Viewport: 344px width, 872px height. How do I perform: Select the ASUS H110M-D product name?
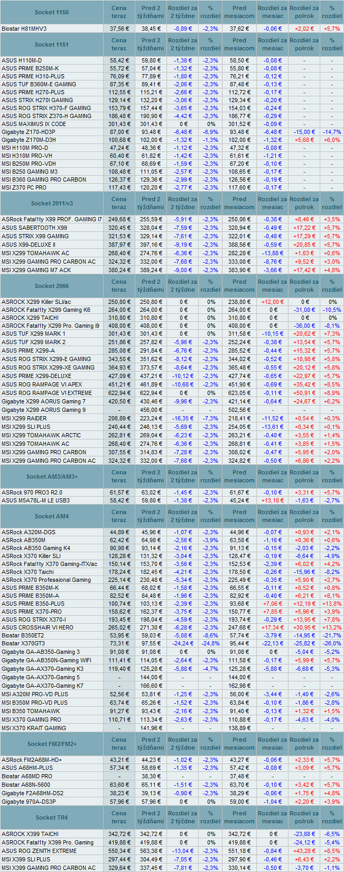(x=22, y=60)
